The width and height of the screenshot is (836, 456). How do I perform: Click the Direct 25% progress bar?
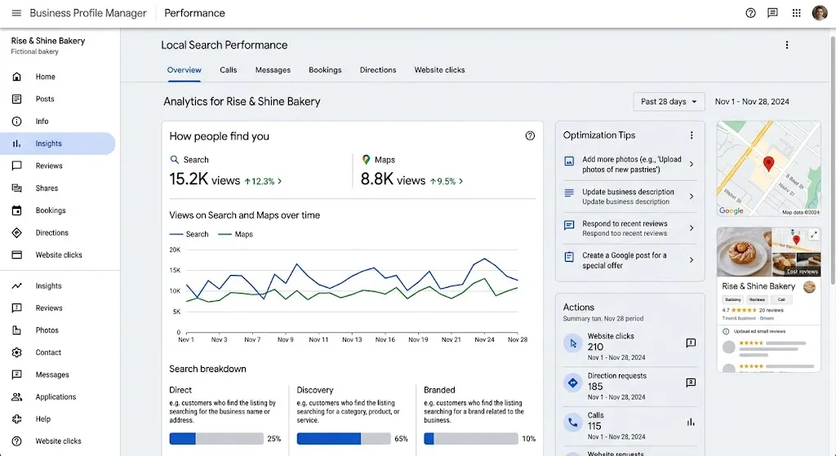216,439
